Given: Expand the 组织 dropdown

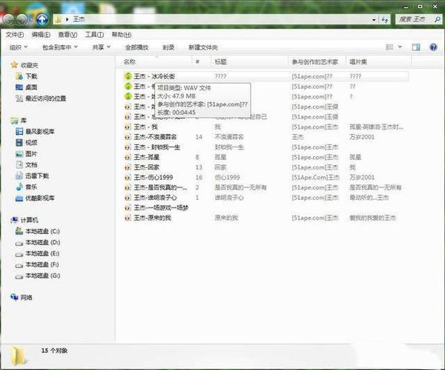Looking at the screenshot, I should [26, 47].
